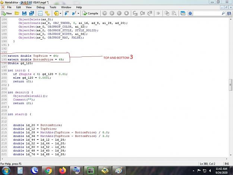Open Calculator from the taskbar
This screenshot has width=233, height=175.
click(x=20, y=171)
